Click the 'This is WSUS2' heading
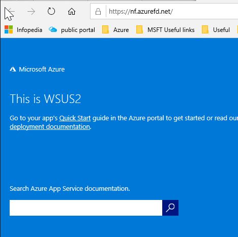Screen dimensions: 238x237 tap(45, 99)
